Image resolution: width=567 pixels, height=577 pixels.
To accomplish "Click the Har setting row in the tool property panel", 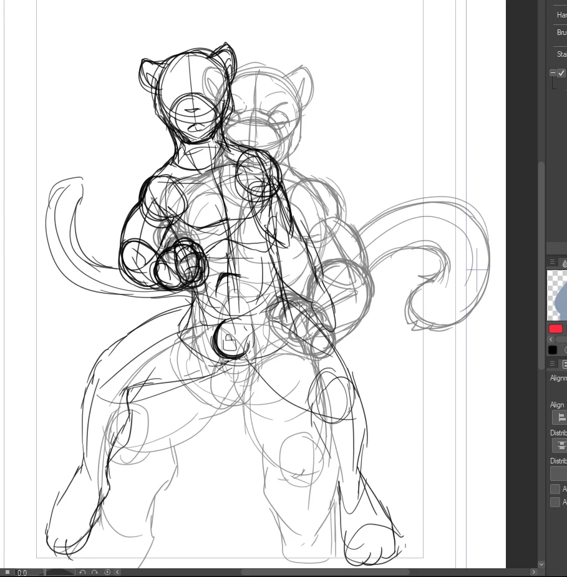I will pos(560,15).
